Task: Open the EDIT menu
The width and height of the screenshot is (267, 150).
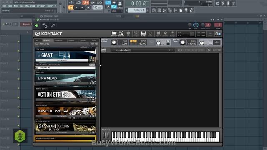Action: click(10, 6)
